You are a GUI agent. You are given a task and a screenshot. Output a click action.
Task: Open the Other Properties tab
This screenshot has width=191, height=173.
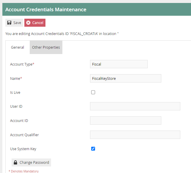(x=46, y=47)
